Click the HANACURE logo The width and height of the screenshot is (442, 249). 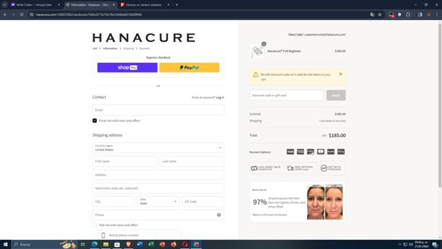pyautogui.click(x=144, y=37)
